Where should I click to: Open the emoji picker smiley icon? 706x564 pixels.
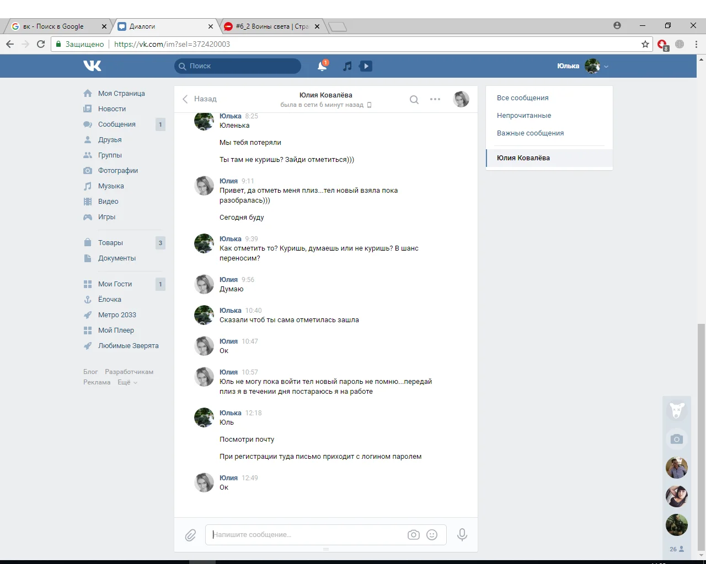point(431,534)
